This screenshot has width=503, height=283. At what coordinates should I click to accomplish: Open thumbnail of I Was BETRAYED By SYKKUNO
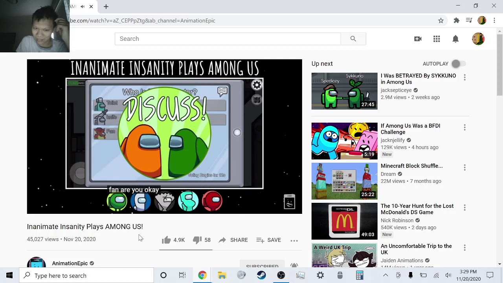pos(344,91)
